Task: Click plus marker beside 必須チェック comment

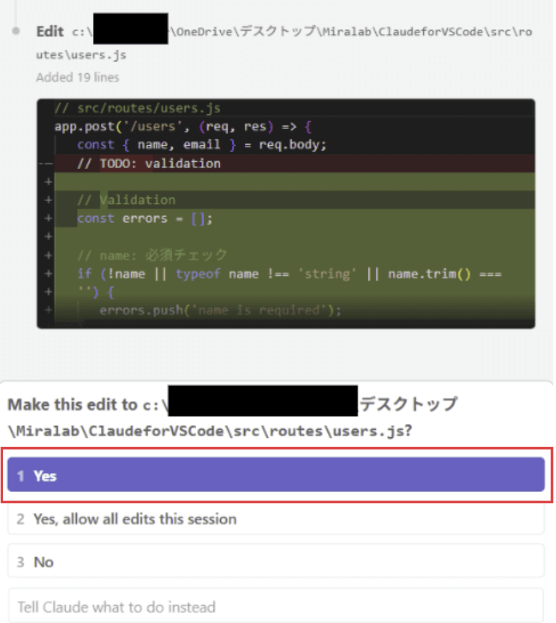Action: [x=47, y=255]
